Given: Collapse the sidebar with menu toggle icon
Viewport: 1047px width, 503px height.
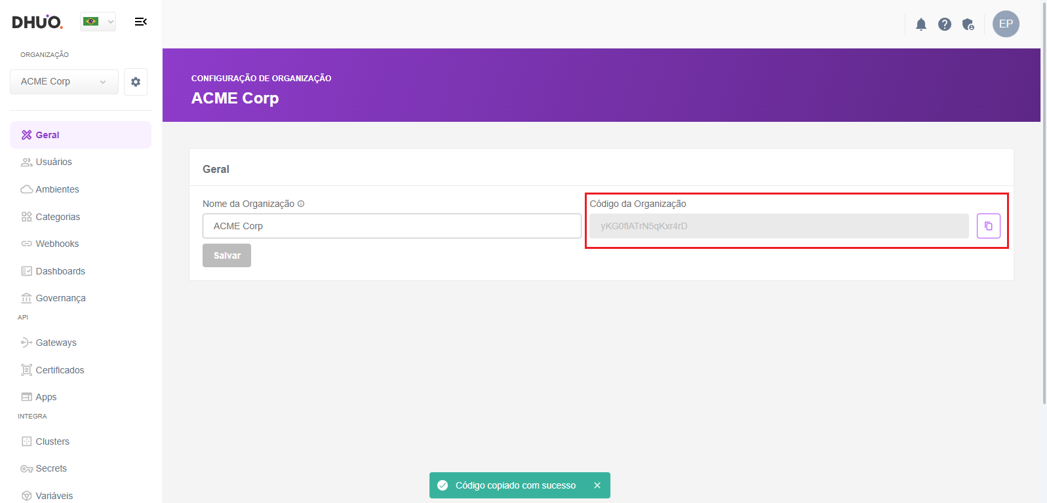Looking at the screenshot, I should point(140,22).
